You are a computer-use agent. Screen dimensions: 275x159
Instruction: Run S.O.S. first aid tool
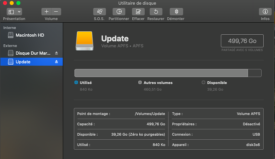pos(100,12)
